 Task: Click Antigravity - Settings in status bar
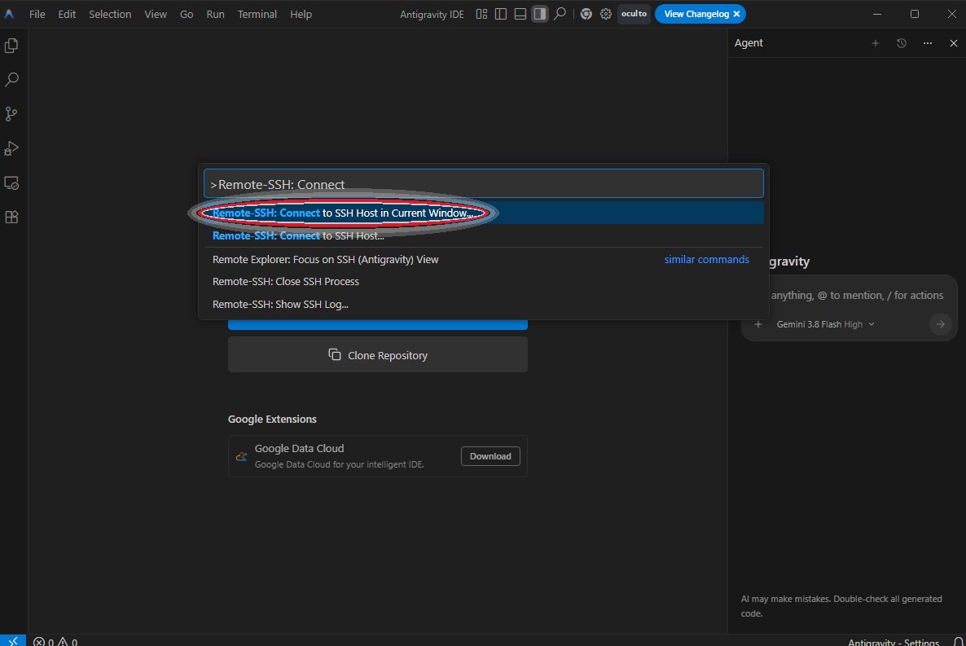[x=894, y=642]
